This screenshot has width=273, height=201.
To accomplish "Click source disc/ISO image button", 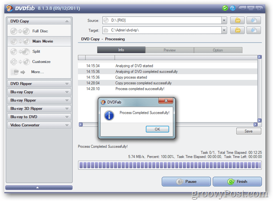I will [254, 20].
